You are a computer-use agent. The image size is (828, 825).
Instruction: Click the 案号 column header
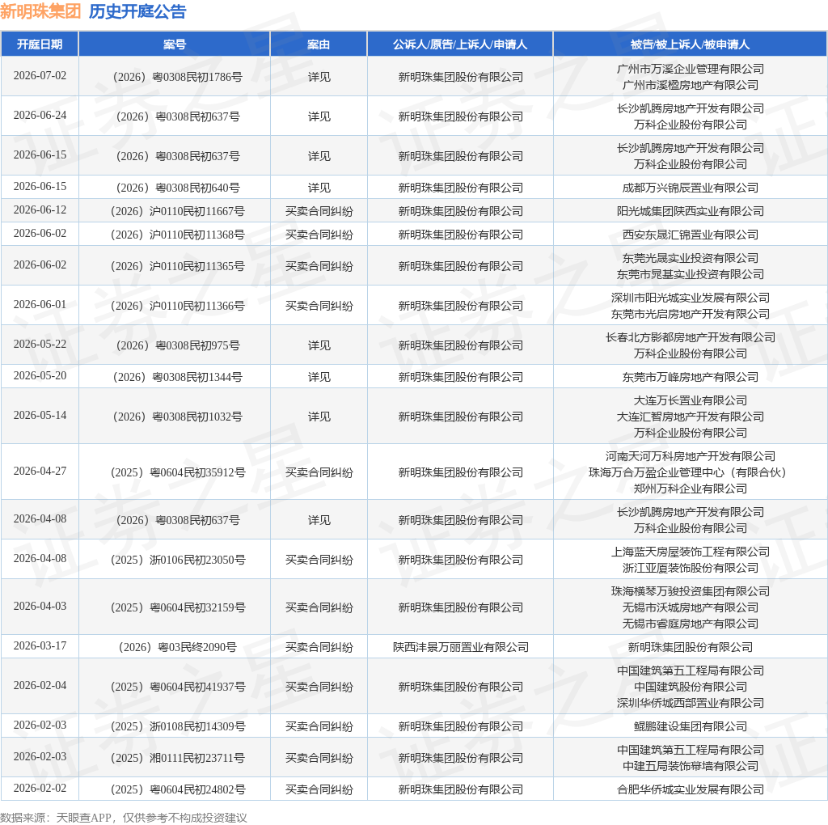click(175, 44)
